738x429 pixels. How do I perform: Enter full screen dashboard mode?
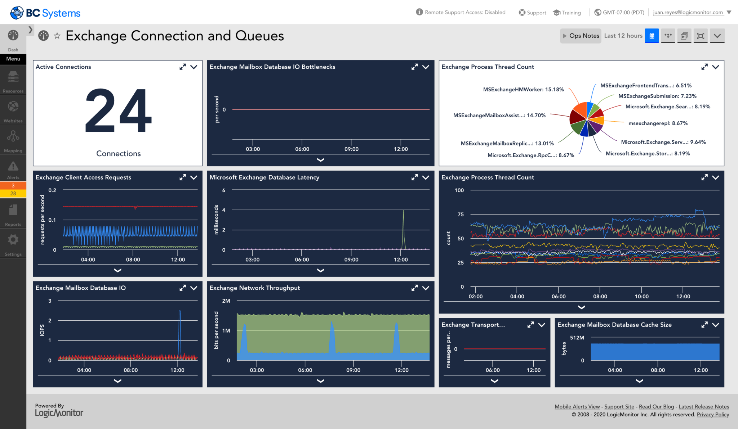tap(701, 36)
